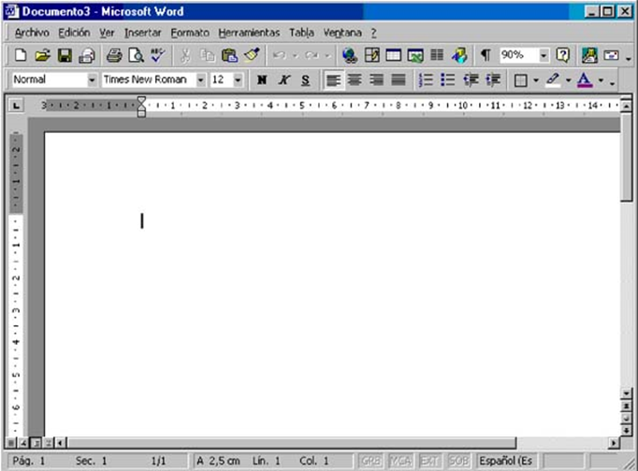This screenshot has height=471, width=638.
Task: Toggle underline (S) formatting
Action: [306, 79]
